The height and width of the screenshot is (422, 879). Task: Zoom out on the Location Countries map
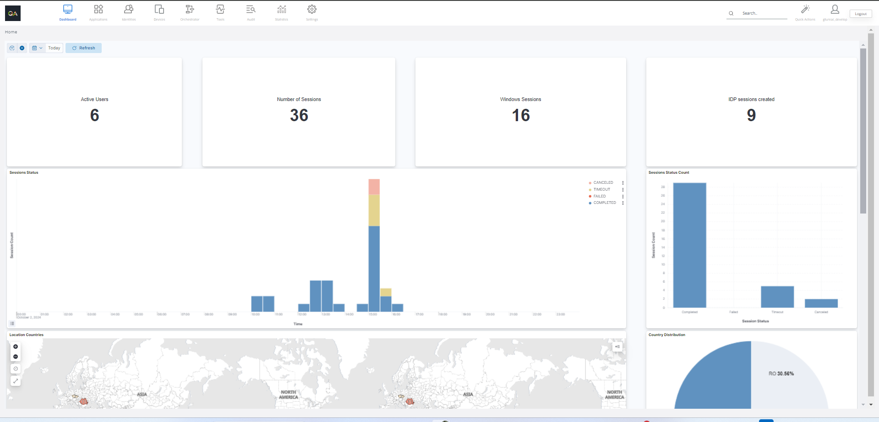click(16, 357)
